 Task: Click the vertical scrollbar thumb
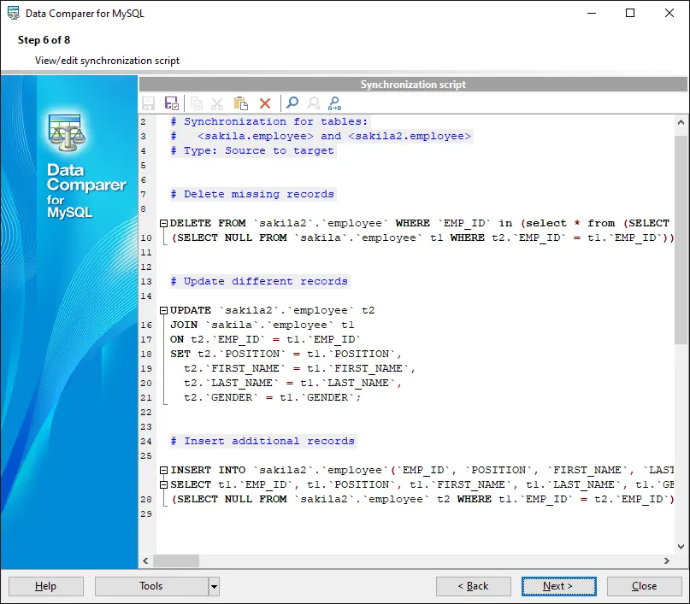click(x=681, y=239)
